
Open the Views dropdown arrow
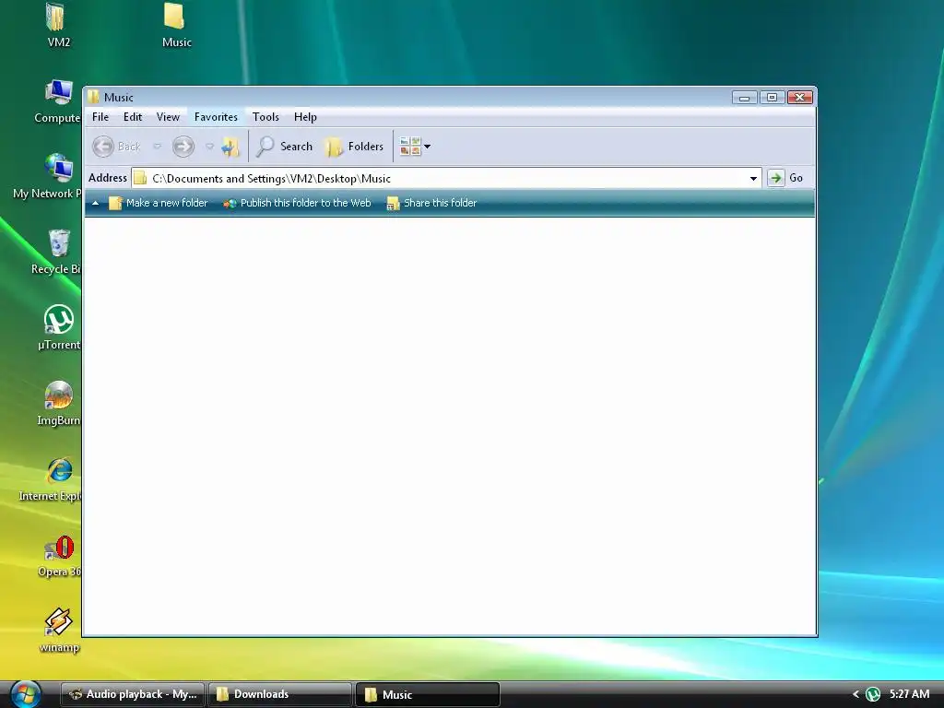(428, 147)
